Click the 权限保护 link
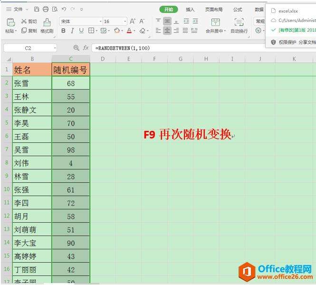Image resolution: width=316 pixels, height=285 pixels. 287,42
